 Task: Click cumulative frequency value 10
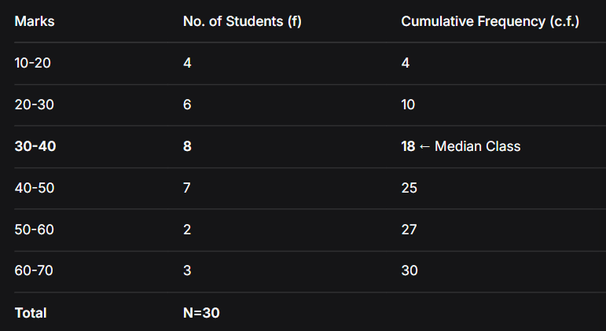408,105
